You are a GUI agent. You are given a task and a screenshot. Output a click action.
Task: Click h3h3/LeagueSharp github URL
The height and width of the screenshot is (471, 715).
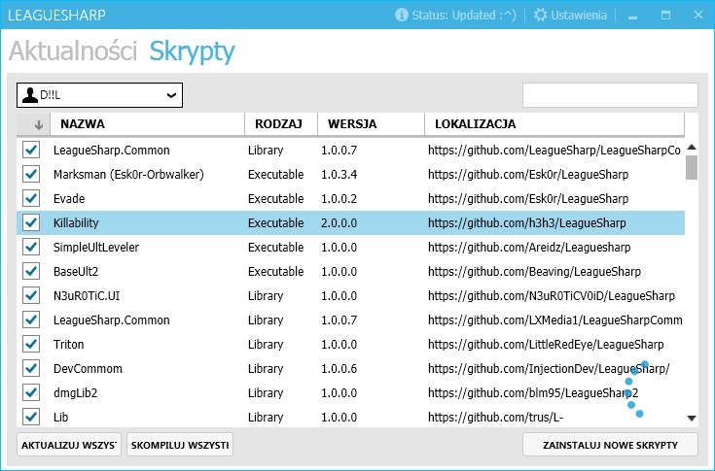coord(526,223)
